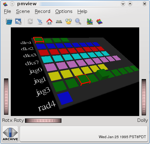Click the Dolly vertical thumbwheel
150x144 pixels.
coord(144,97)
